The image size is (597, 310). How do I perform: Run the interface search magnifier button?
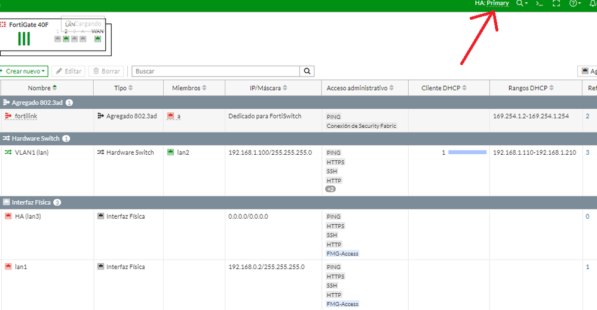(x=307, y=71)
